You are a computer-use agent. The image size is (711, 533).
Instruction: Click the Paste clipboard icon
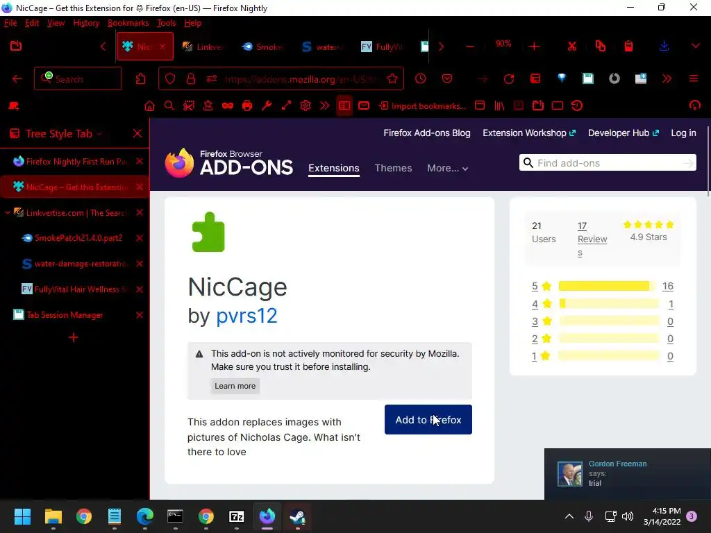click(628, 46)
